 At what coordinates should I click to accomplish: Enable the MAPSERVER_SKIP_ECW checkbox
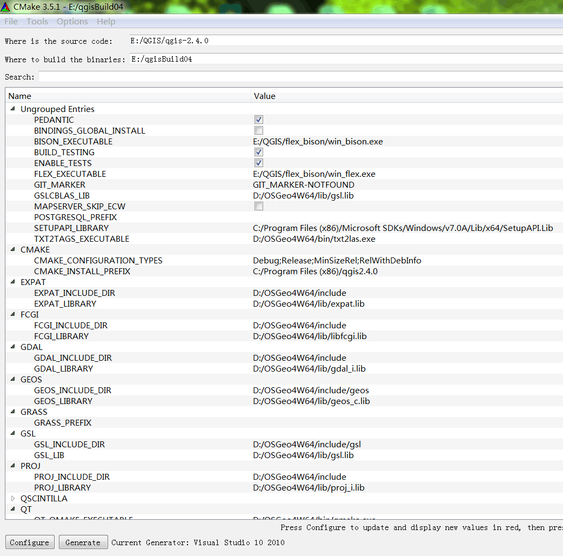point(258,206)
